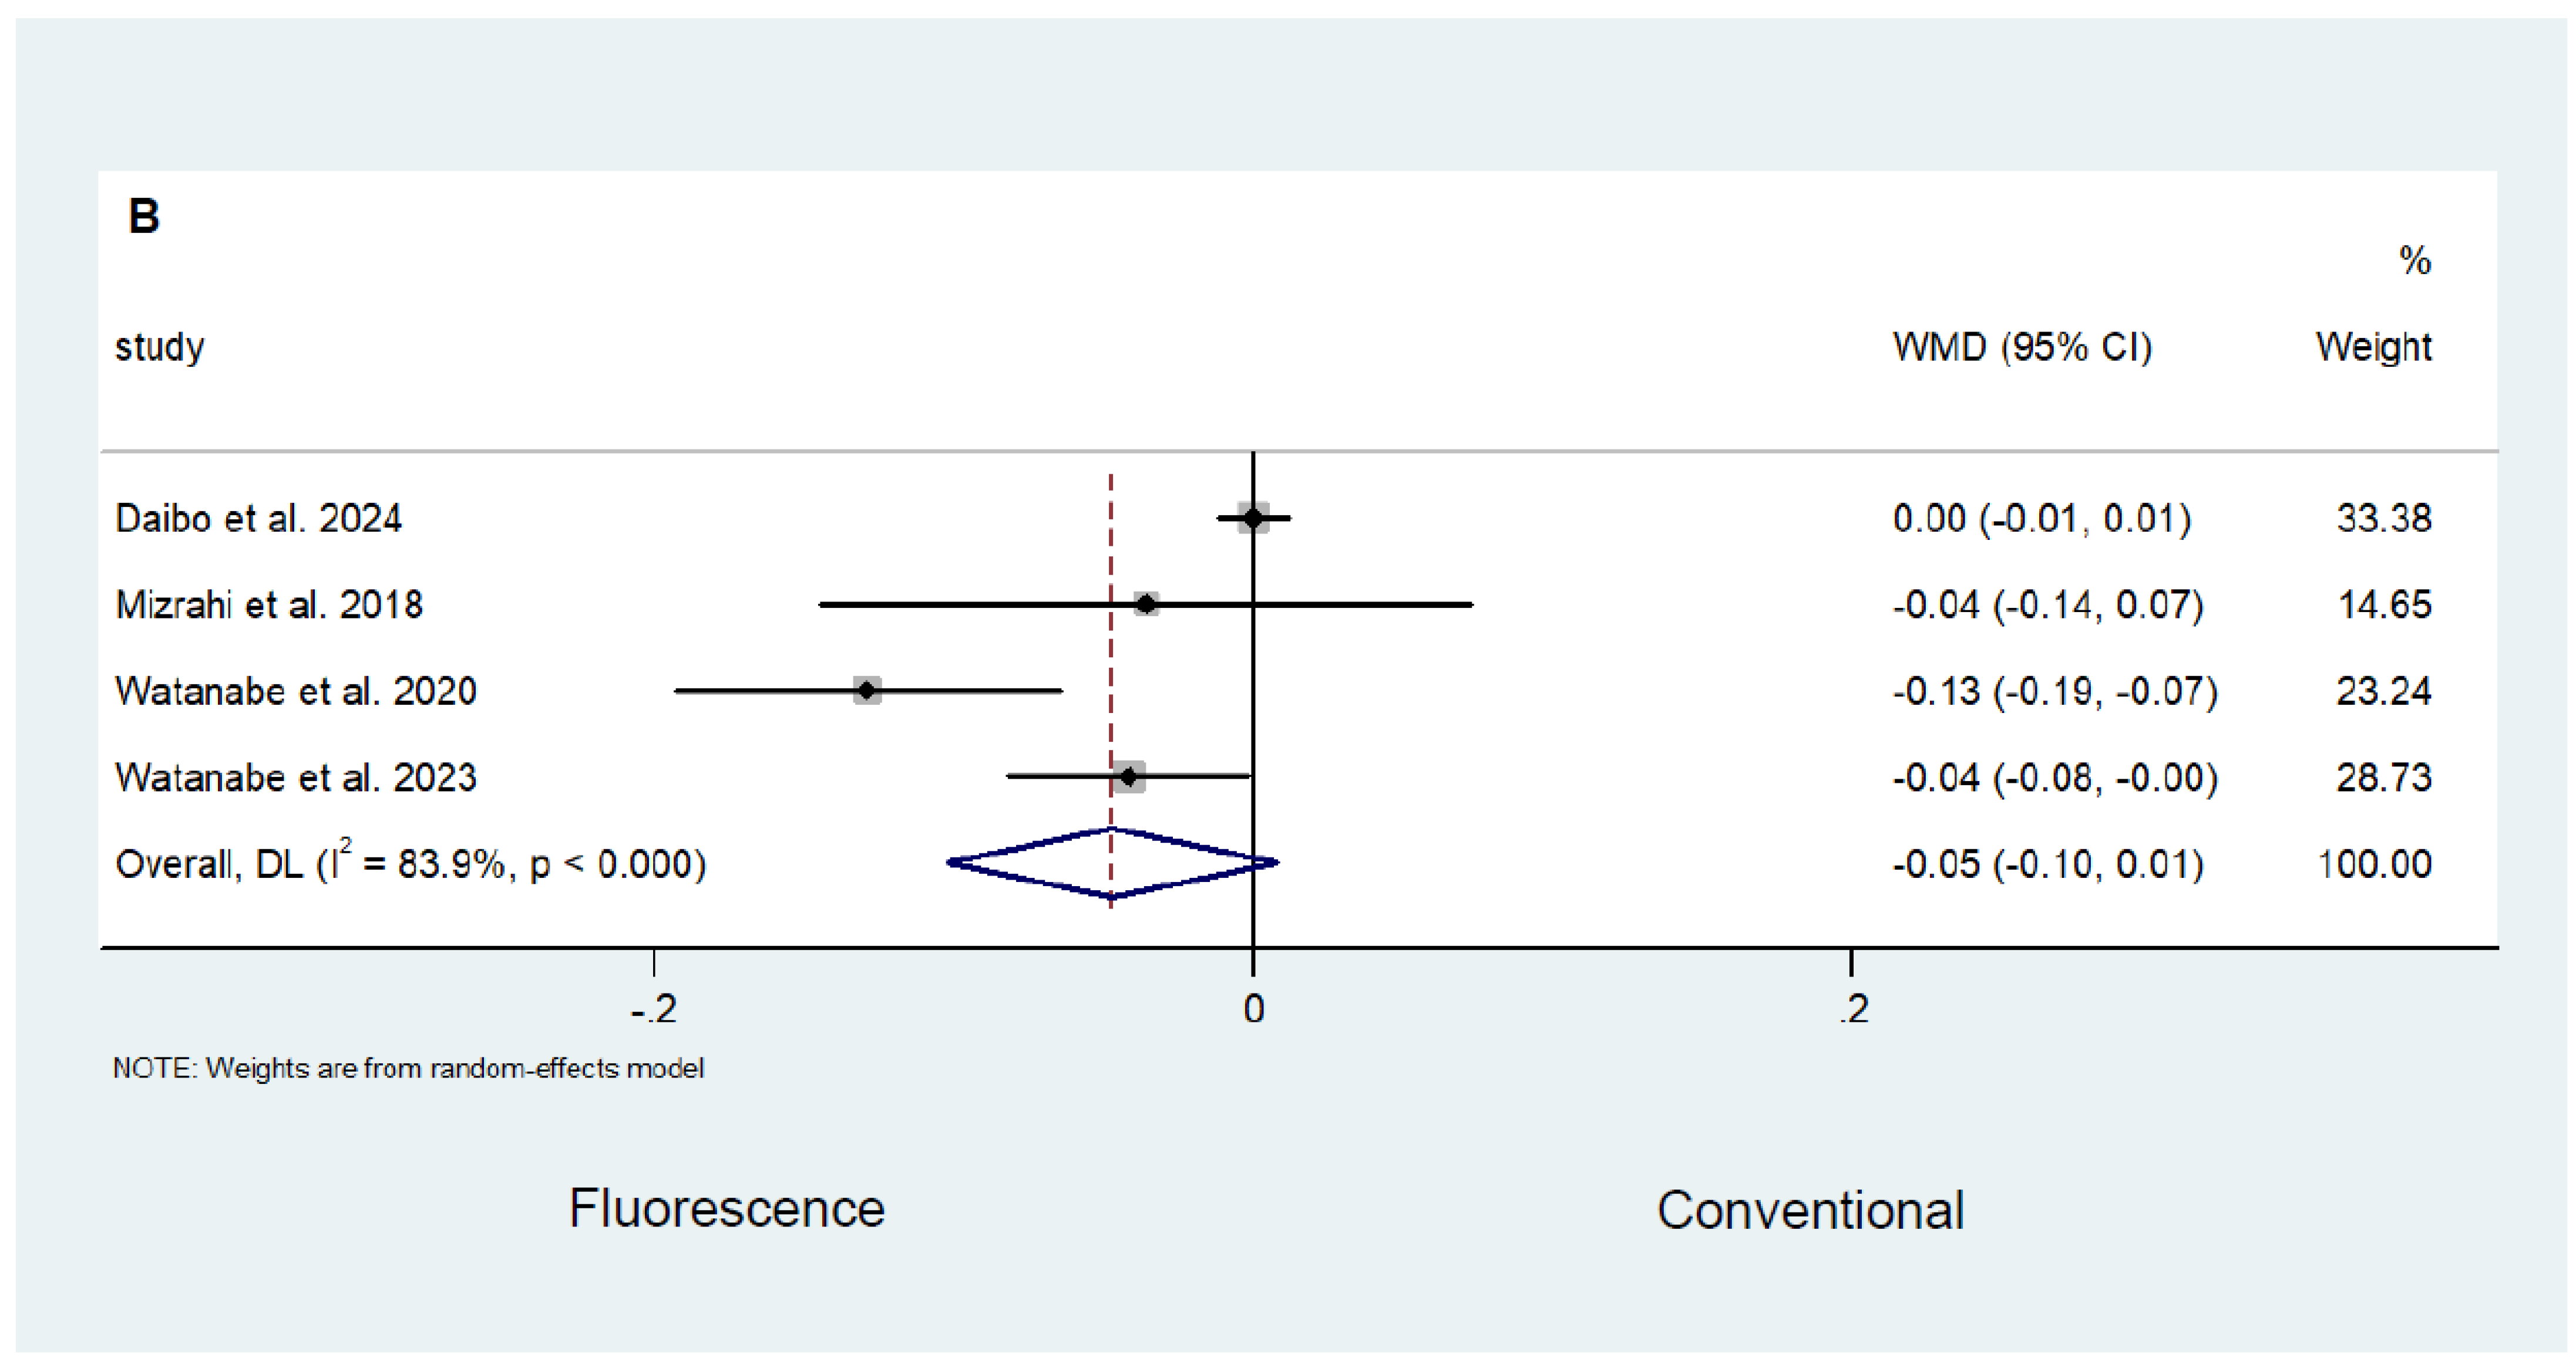Select the 'Overall, DL' heterogeneity label

pyautogui.click(x=410, y=863)
